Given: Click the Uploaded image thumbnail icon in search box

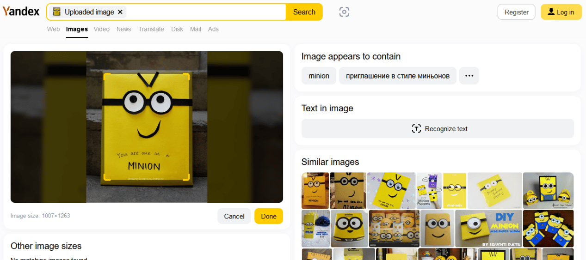Looking at the screenshot, I should tap(57, 12).
